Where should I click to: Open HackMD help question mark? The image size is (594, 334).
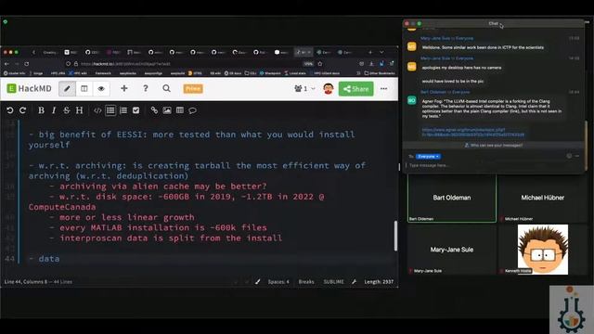[x=146, y=89]
